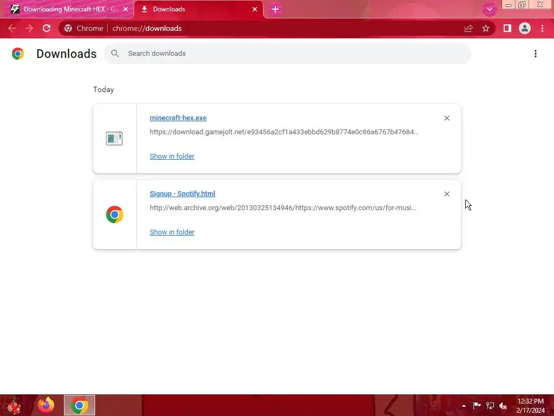The width and height of the screenshot is (554, 416).
Task: Open the minecraft-hex.exe download
Action: pos(178,118)
